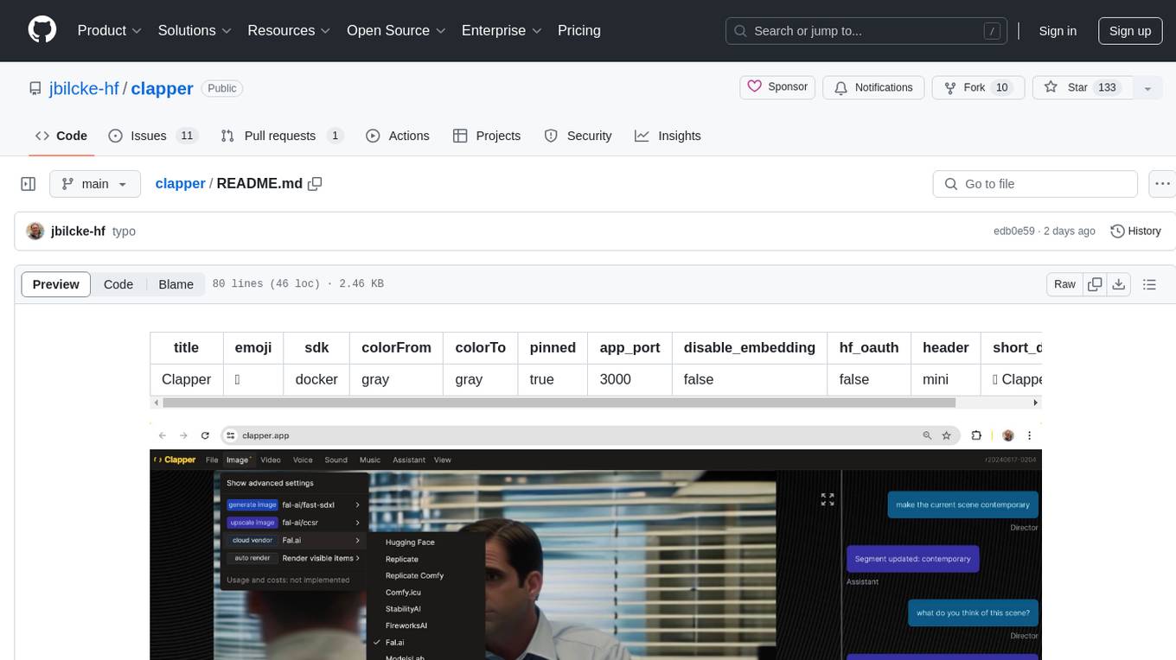Image resolution: width=1176 pixels, height=660 pixels.
Task: Expand the Open Source menu
Action: coord(396,30)
